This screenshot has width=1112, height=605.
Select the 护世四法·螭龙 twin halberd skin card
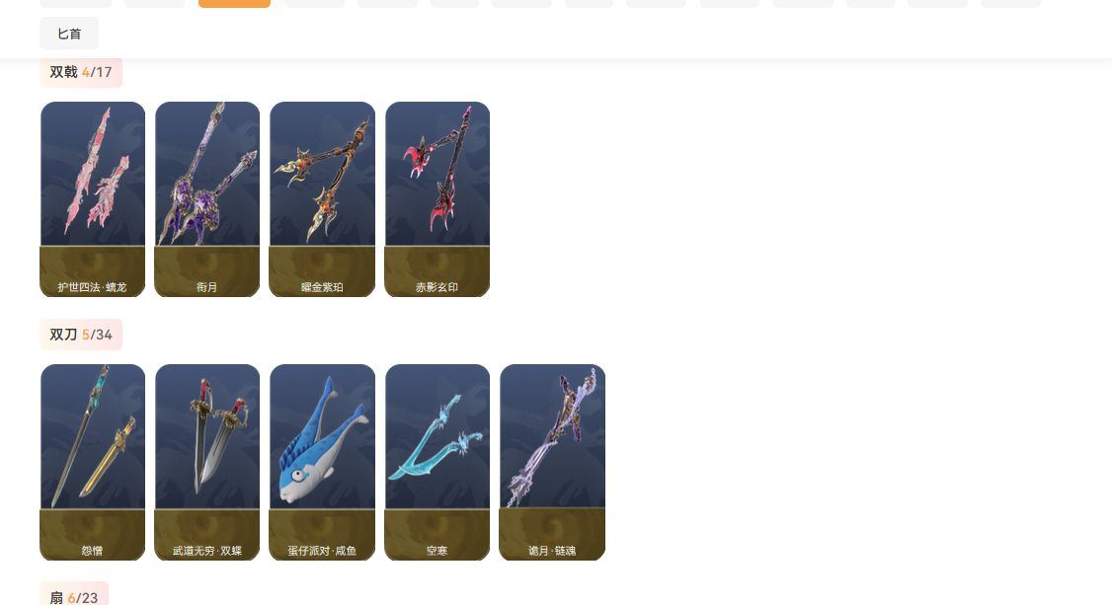(93, 199)
